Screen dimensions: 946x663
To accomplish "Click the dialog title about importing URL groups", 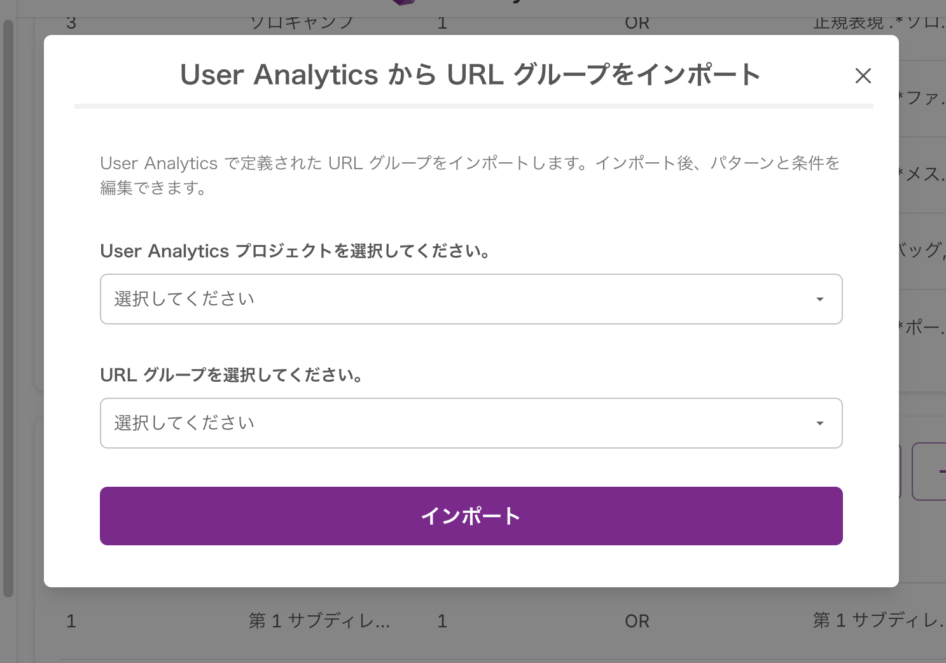I will pyautogui.click(x=470, y=74).
